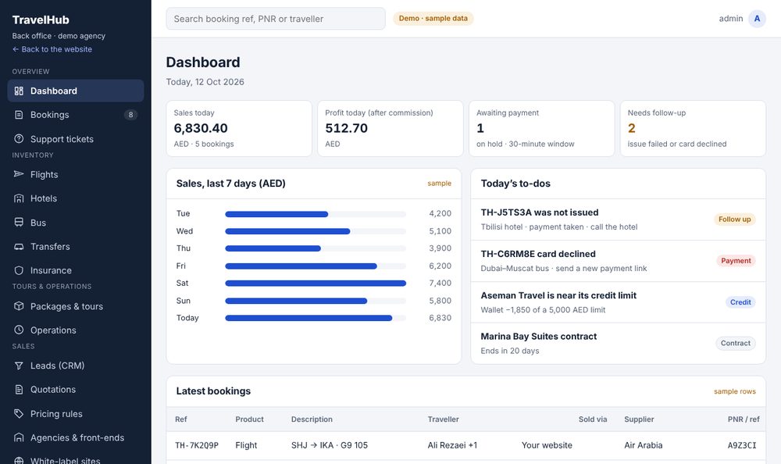Focus the booking ref search field
The height and width of the screenshot is (464, 781).
[x=276, y=19]
